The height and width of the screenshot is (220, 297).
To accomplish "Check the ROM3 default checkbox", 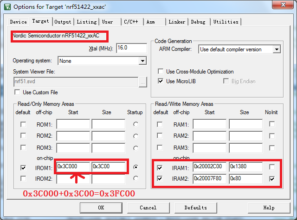I will (x=23, y=147).
